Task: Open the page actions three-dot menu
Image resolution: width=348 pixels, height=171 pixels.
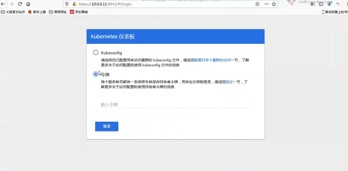Action: point(267,4)
